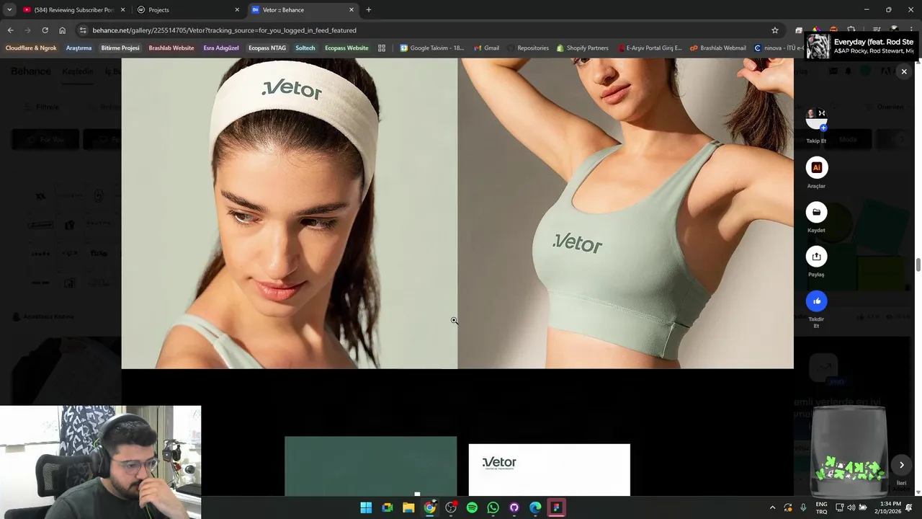The height and width of the screenshot is (519, 922).
Task: View site information icon in address bar
Action: 83,30
